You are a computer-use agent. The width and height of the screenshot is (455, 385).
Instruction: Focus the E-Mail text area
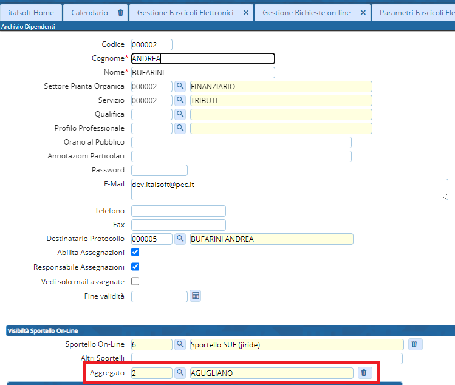289,190
